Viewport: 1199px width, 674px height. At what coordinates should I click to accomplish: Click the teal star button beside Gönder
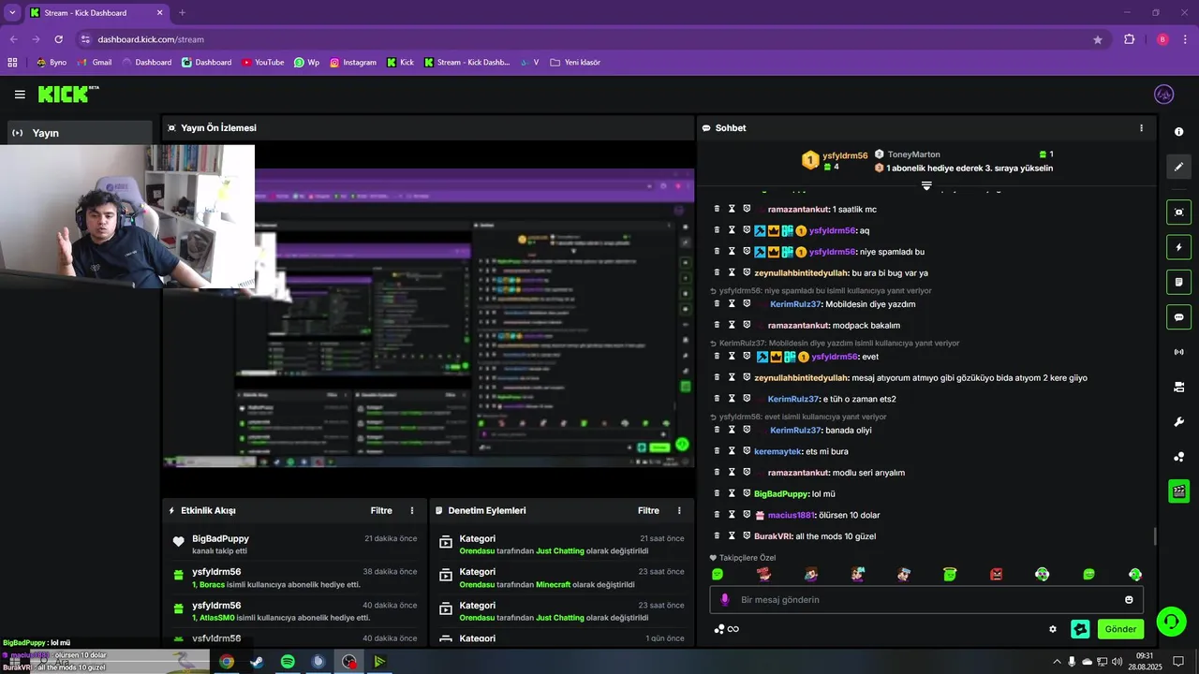coord(1080,629)
